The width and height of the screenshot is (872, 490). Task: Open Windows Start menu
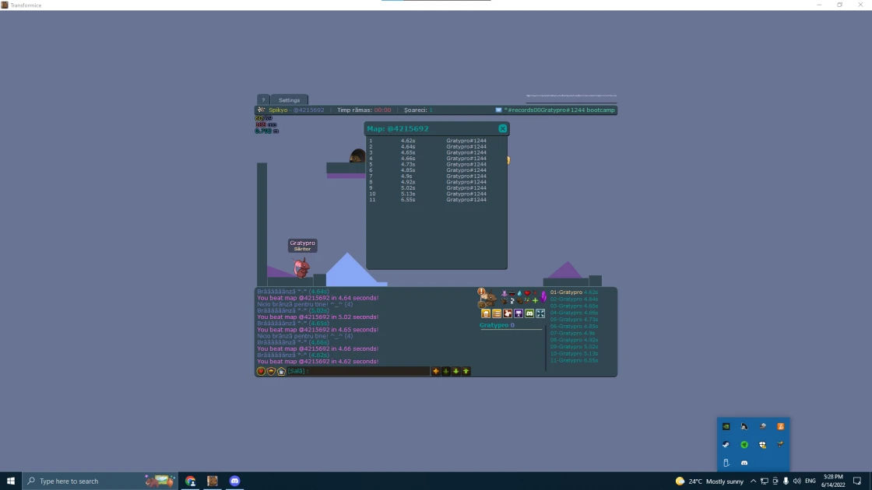pyautogui.click(x=11, y=481)
